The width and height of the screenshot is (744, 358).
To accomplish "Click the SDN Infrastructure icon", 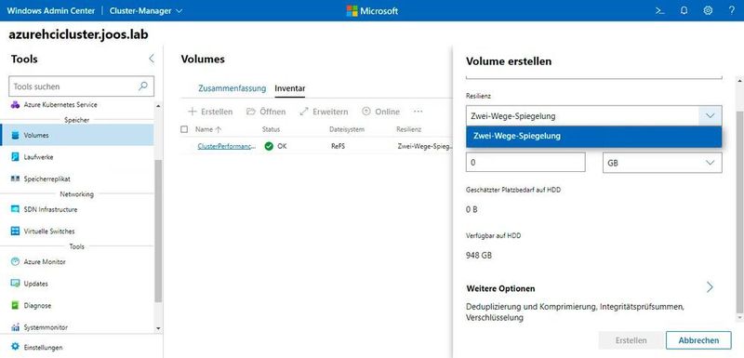I will coord(15,209).
